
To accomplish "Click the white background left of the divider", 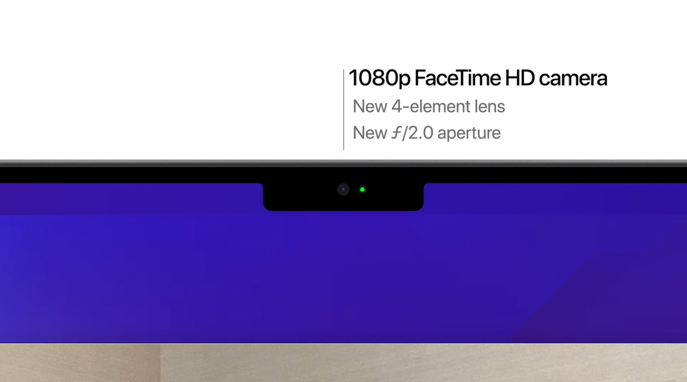I will pyautogui.click(x=172, y=80).
